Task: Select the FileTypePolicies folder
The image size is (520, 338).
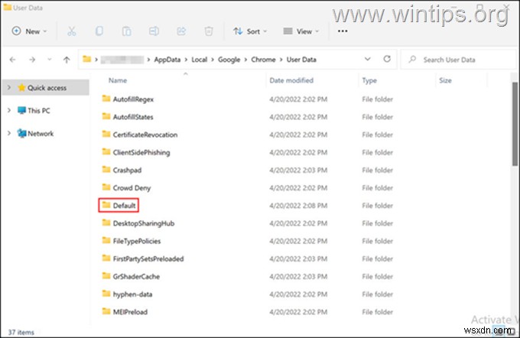Action: pyautogui.click(x=137, y=241)
